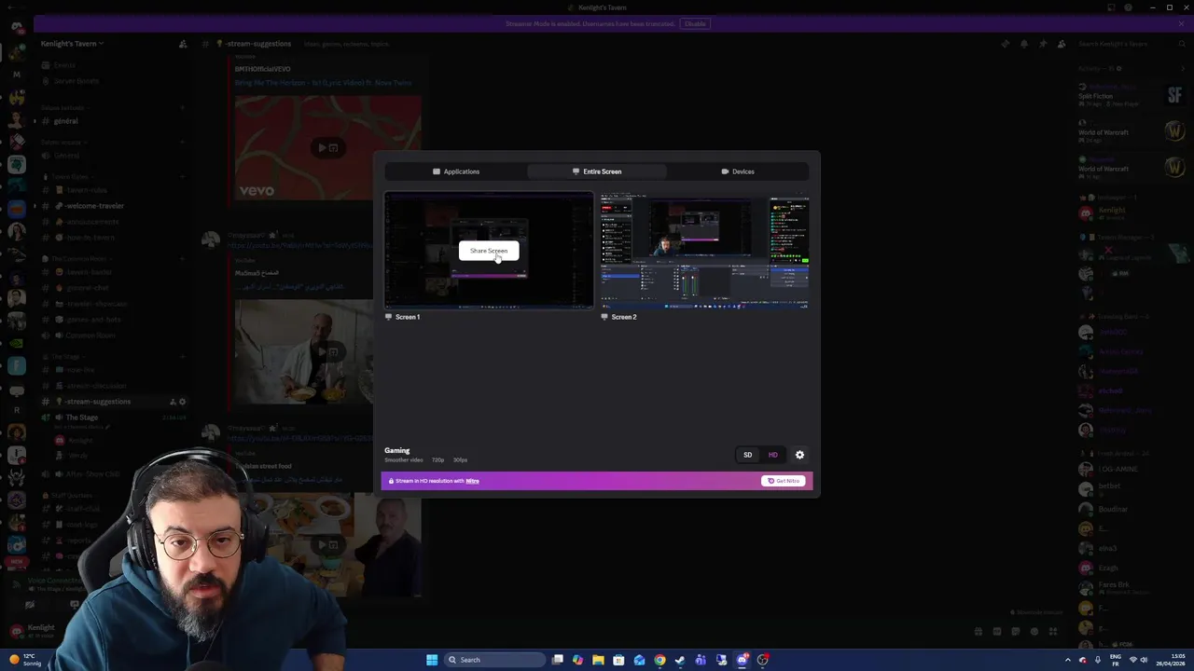1194x671 pixels.
Task: Open notification settings bell in header
Action: 1024,44
